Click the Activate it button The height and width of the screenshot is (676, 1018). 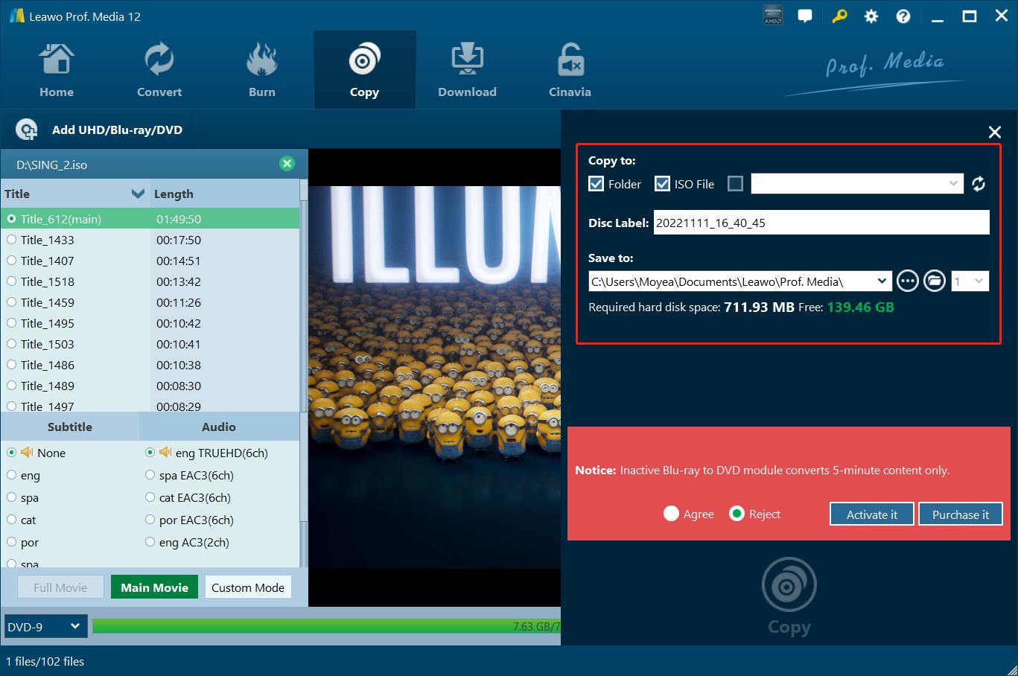tap(871, 514)
